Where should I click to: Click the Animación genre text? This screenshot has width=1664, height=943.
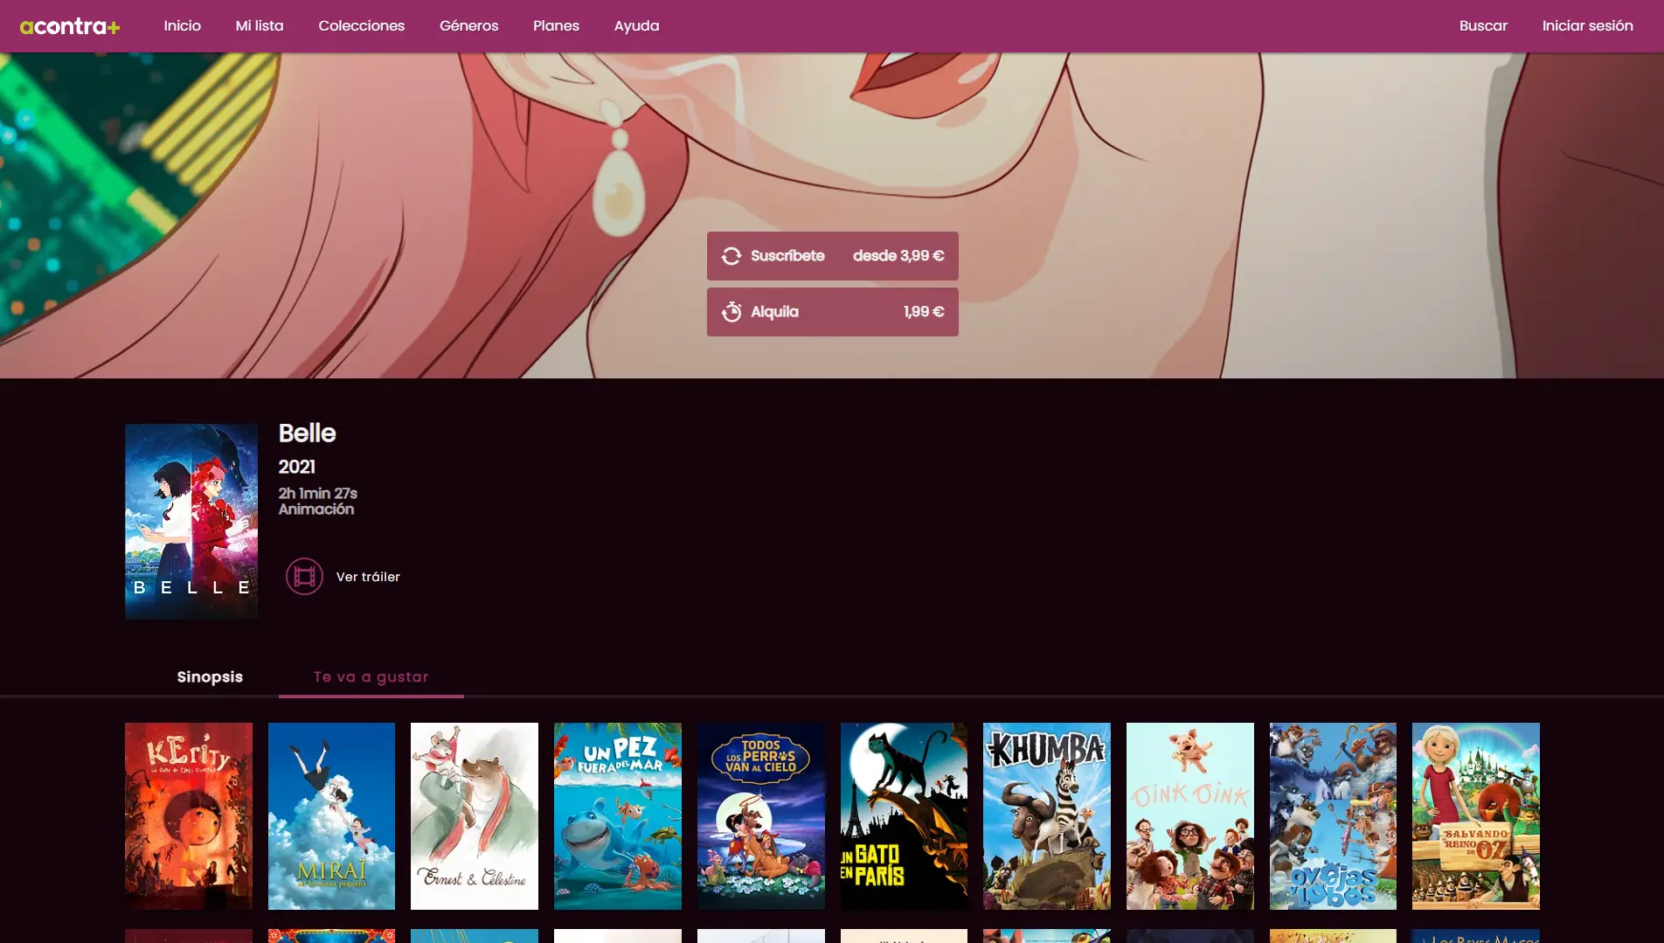(x=316, y=510)
